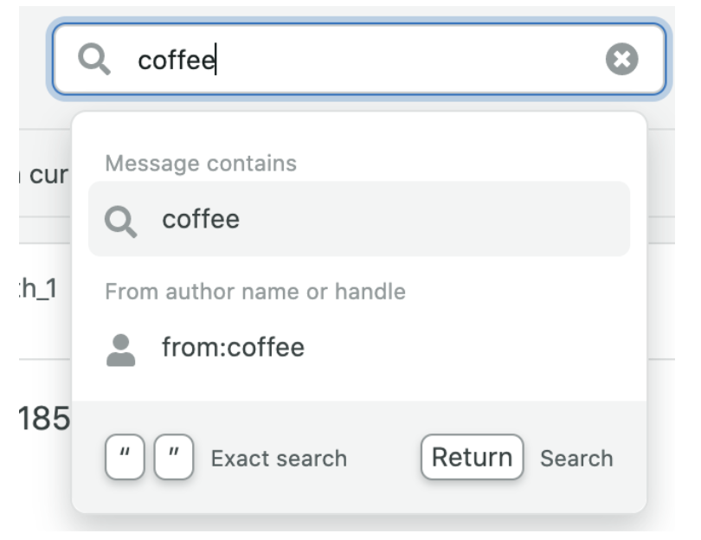
Task: Click the partially hidden "cur" text
Action: [48, 175]
